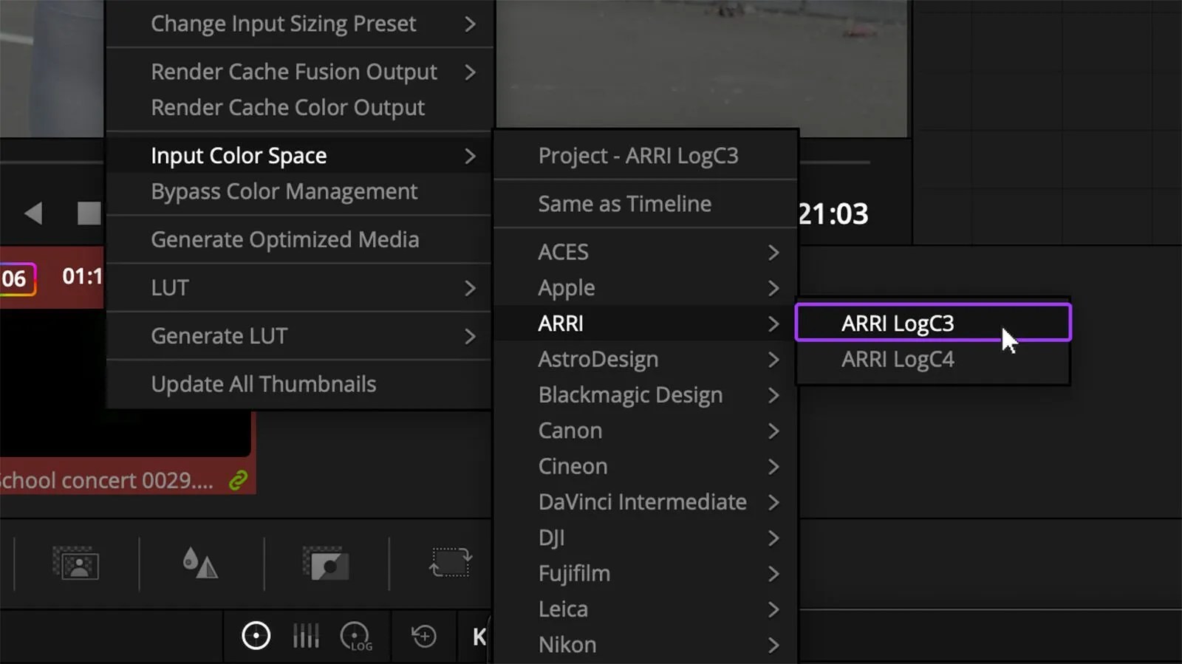Open the Blur/Sharpen palette icon
The width and height of the screenshot is (1182, 664).
tap(200, 564)
